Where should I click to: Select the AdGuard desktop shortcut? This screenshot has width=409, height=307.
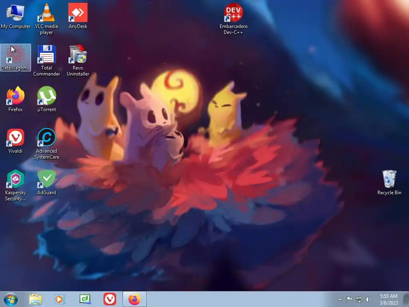[x=46, y=182]
